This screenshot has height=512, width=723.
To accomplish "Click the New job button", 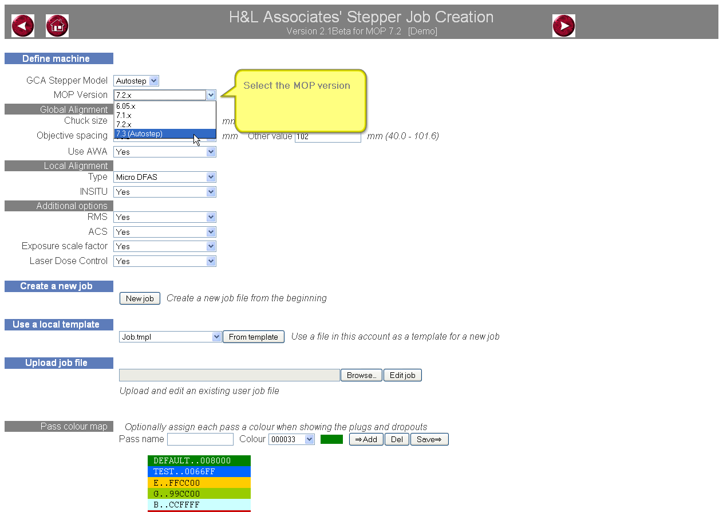I will tap(140, 298).
